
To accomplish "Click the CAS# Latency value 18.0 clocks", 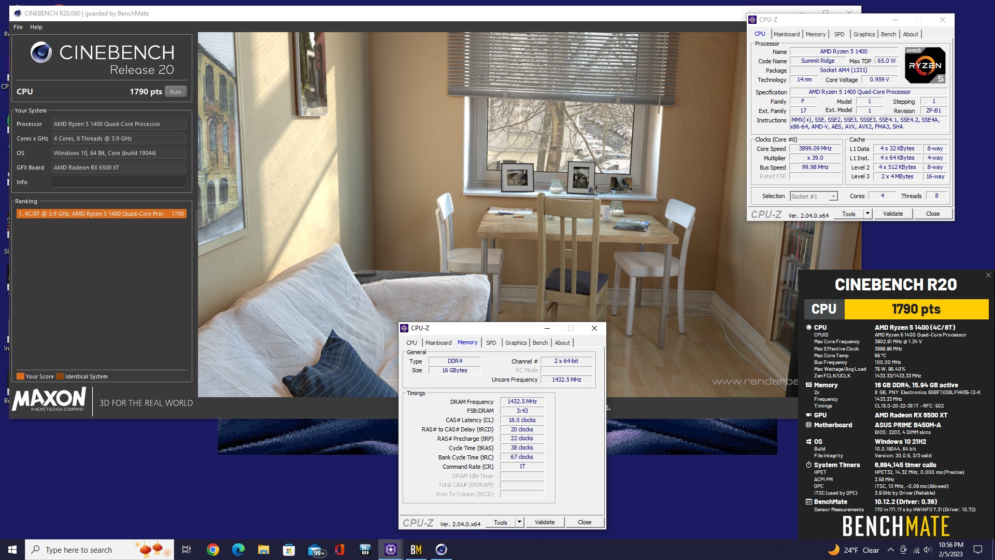I will (522, 420).
